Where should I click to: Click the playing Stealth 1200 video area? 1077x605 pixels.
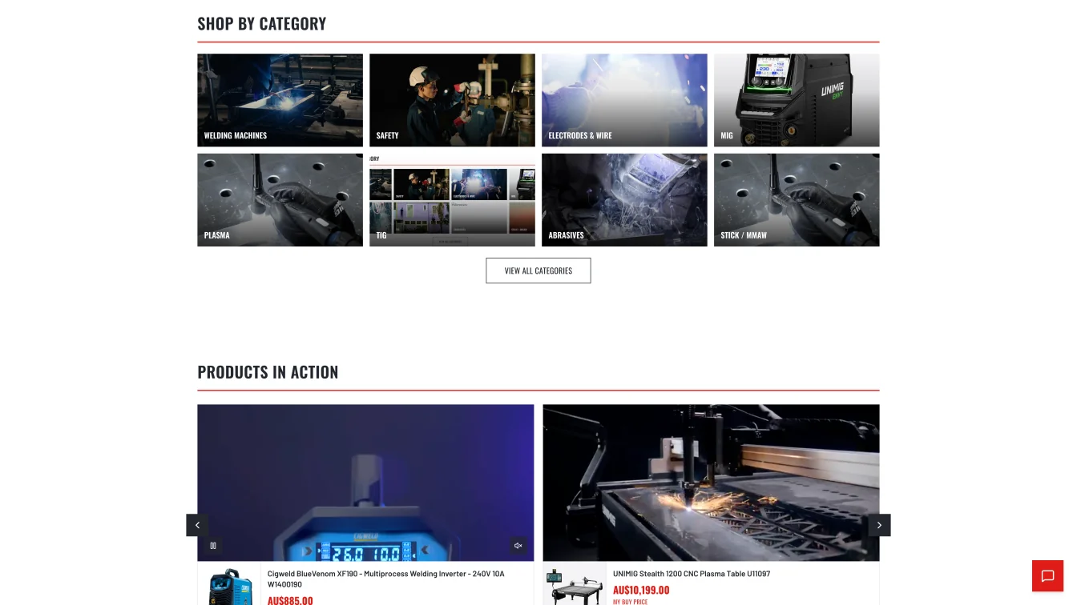click(711, 480)
